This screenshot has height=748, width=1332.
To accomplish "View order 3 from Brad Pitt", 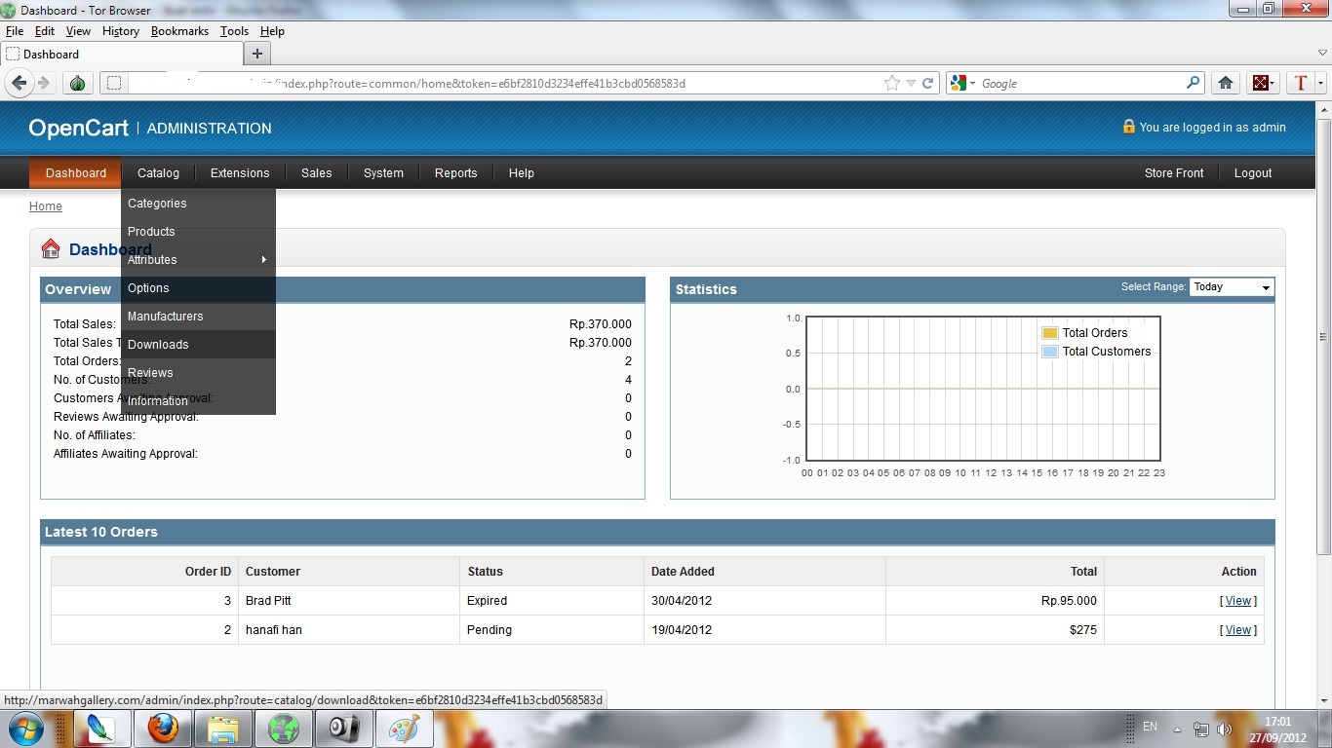I will coord(1238,601).
